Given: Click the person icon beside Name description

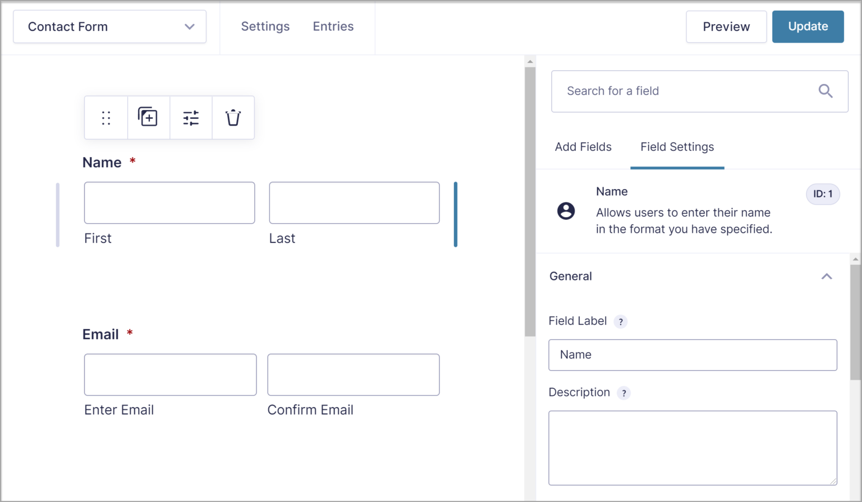Looking at the screenshot, I should (566, 211).
